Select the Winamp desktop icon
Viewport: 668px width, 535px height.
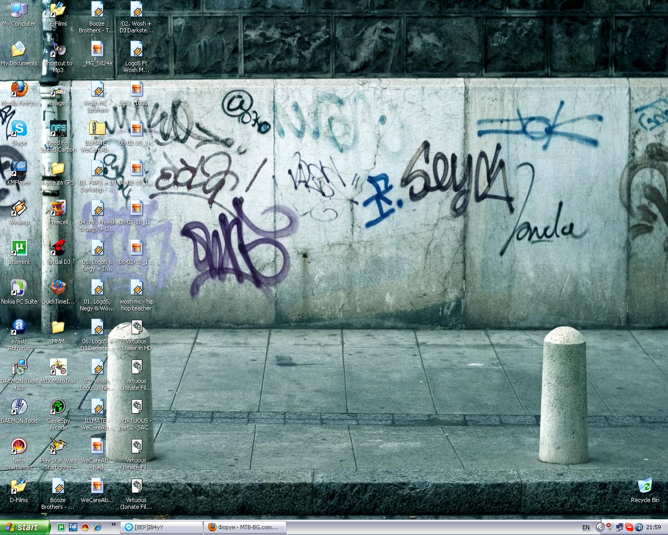19,208
